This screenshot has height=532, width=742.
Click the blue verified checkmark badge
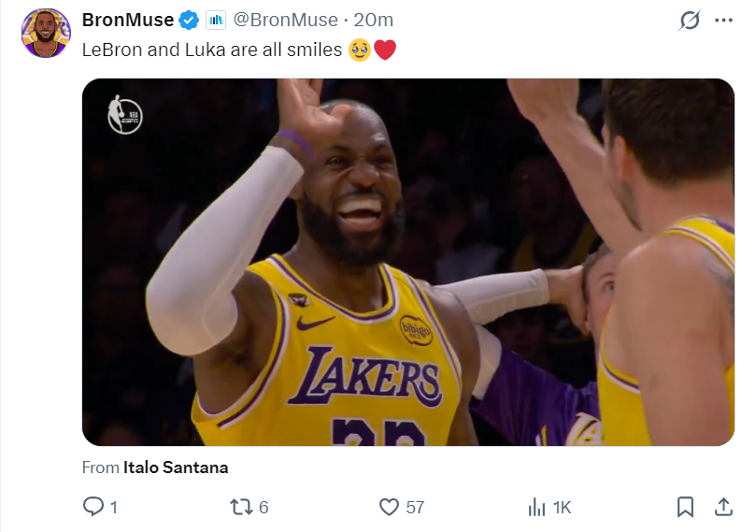[x=190, y=20]
